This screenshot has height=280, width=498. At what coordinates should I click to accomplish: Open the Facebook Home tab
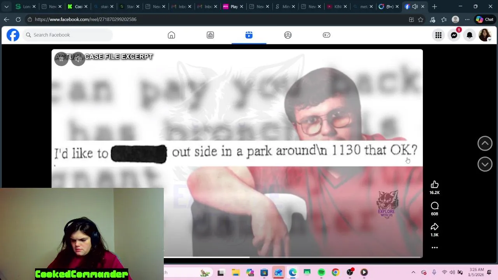[x=171, y=35]
